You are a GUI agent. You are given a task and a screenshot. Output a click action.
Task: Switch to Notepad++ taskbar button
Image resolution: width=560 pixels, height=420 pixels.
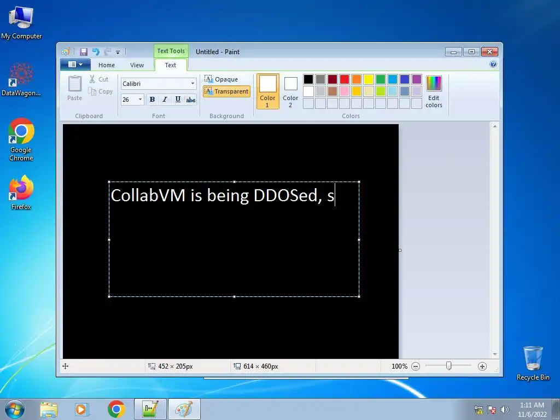point(150,409)
